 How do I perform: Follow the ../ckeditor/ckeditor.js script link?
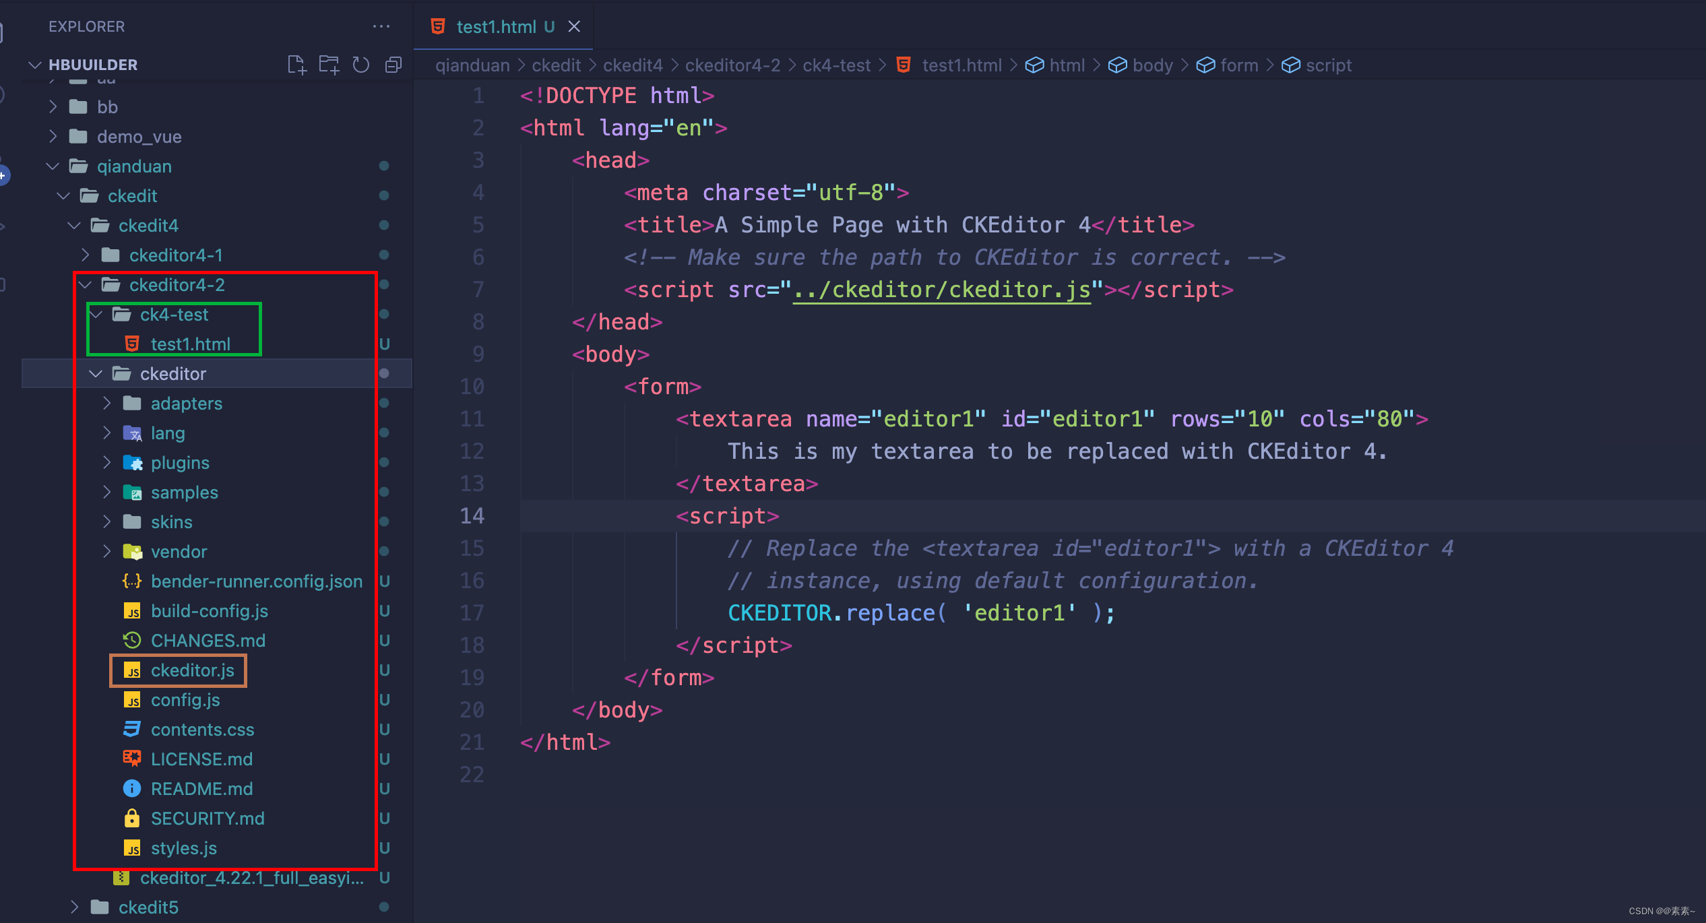(941, 290)
